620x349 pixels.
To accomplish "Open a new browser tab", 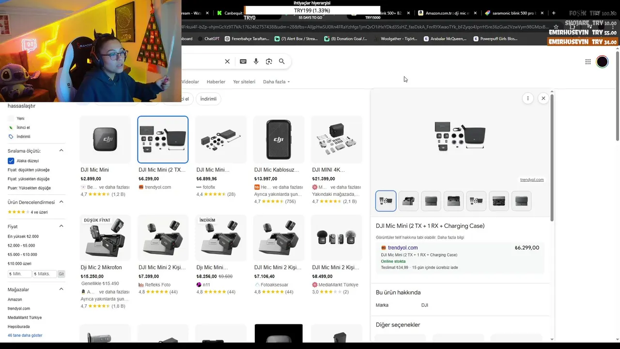I will pos(554,13).
